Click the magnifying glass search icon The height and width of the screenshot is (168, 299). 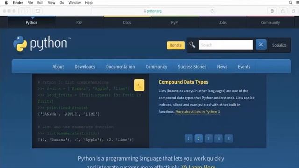tap(192, 45)
